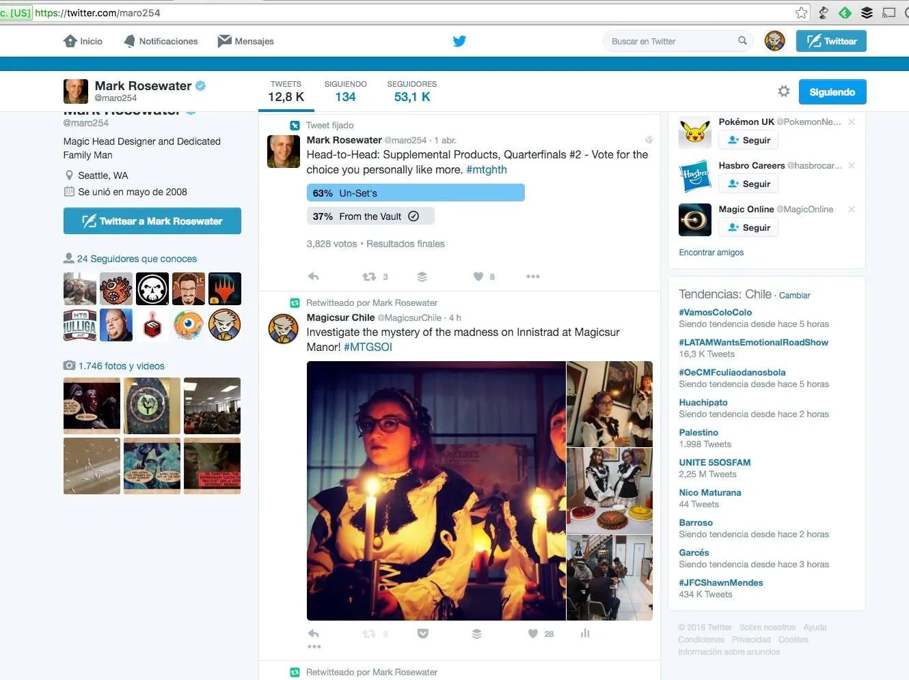Open #JFCShawnMendes trend
This screenshot has height=680, width=909.
tap(720, 582)
